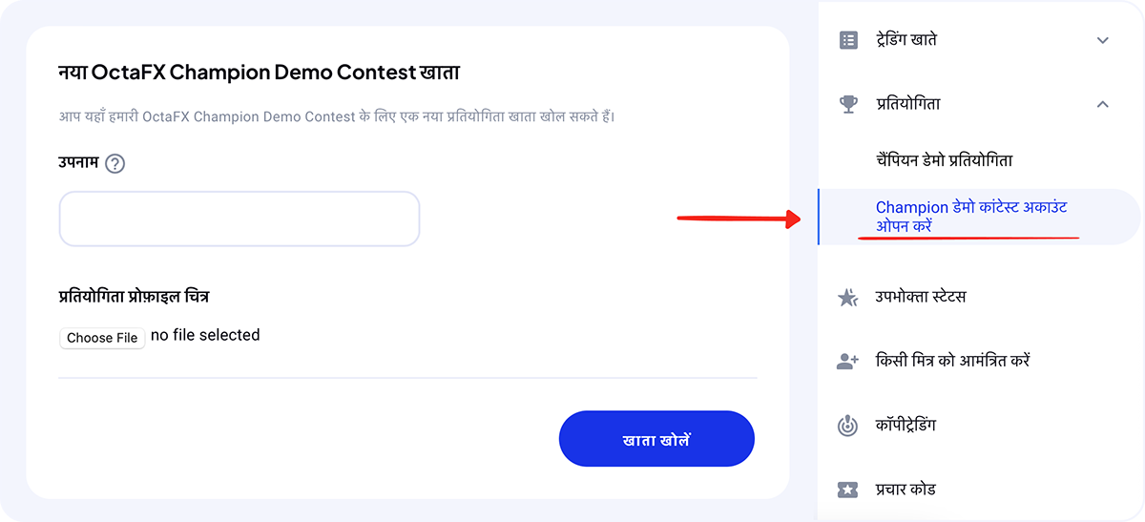Click the Choose File button
1145x522 pixels.
[102, 338]
